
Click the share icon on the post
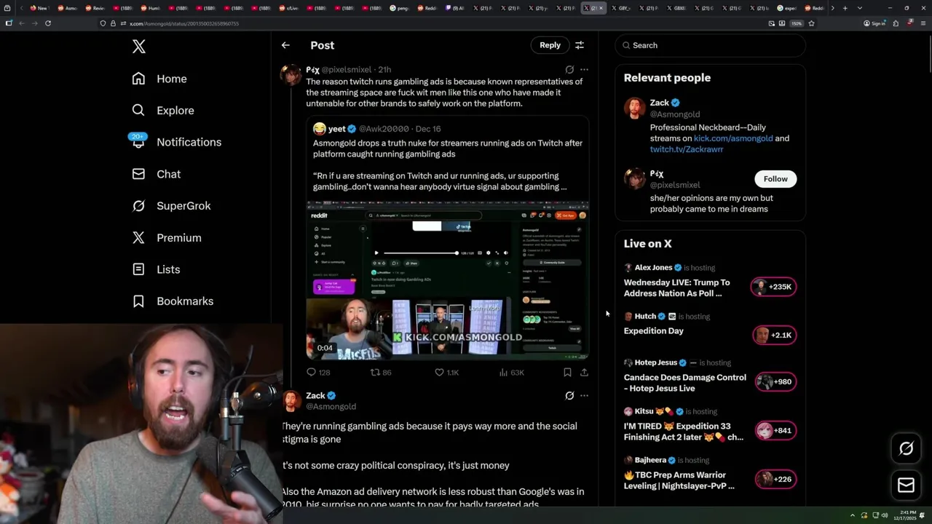(x=584, y=372)
